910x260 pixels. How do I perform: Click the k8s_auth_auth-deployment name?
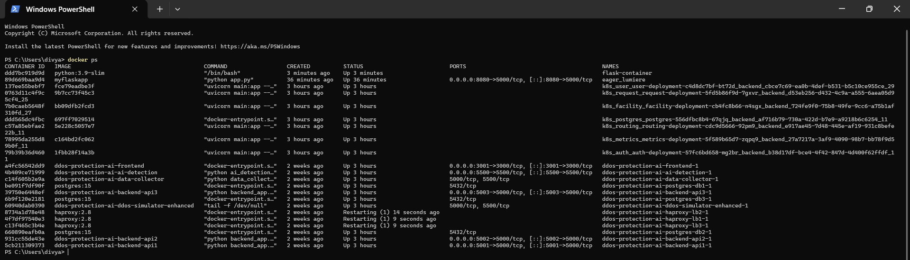tap(748, 152)
